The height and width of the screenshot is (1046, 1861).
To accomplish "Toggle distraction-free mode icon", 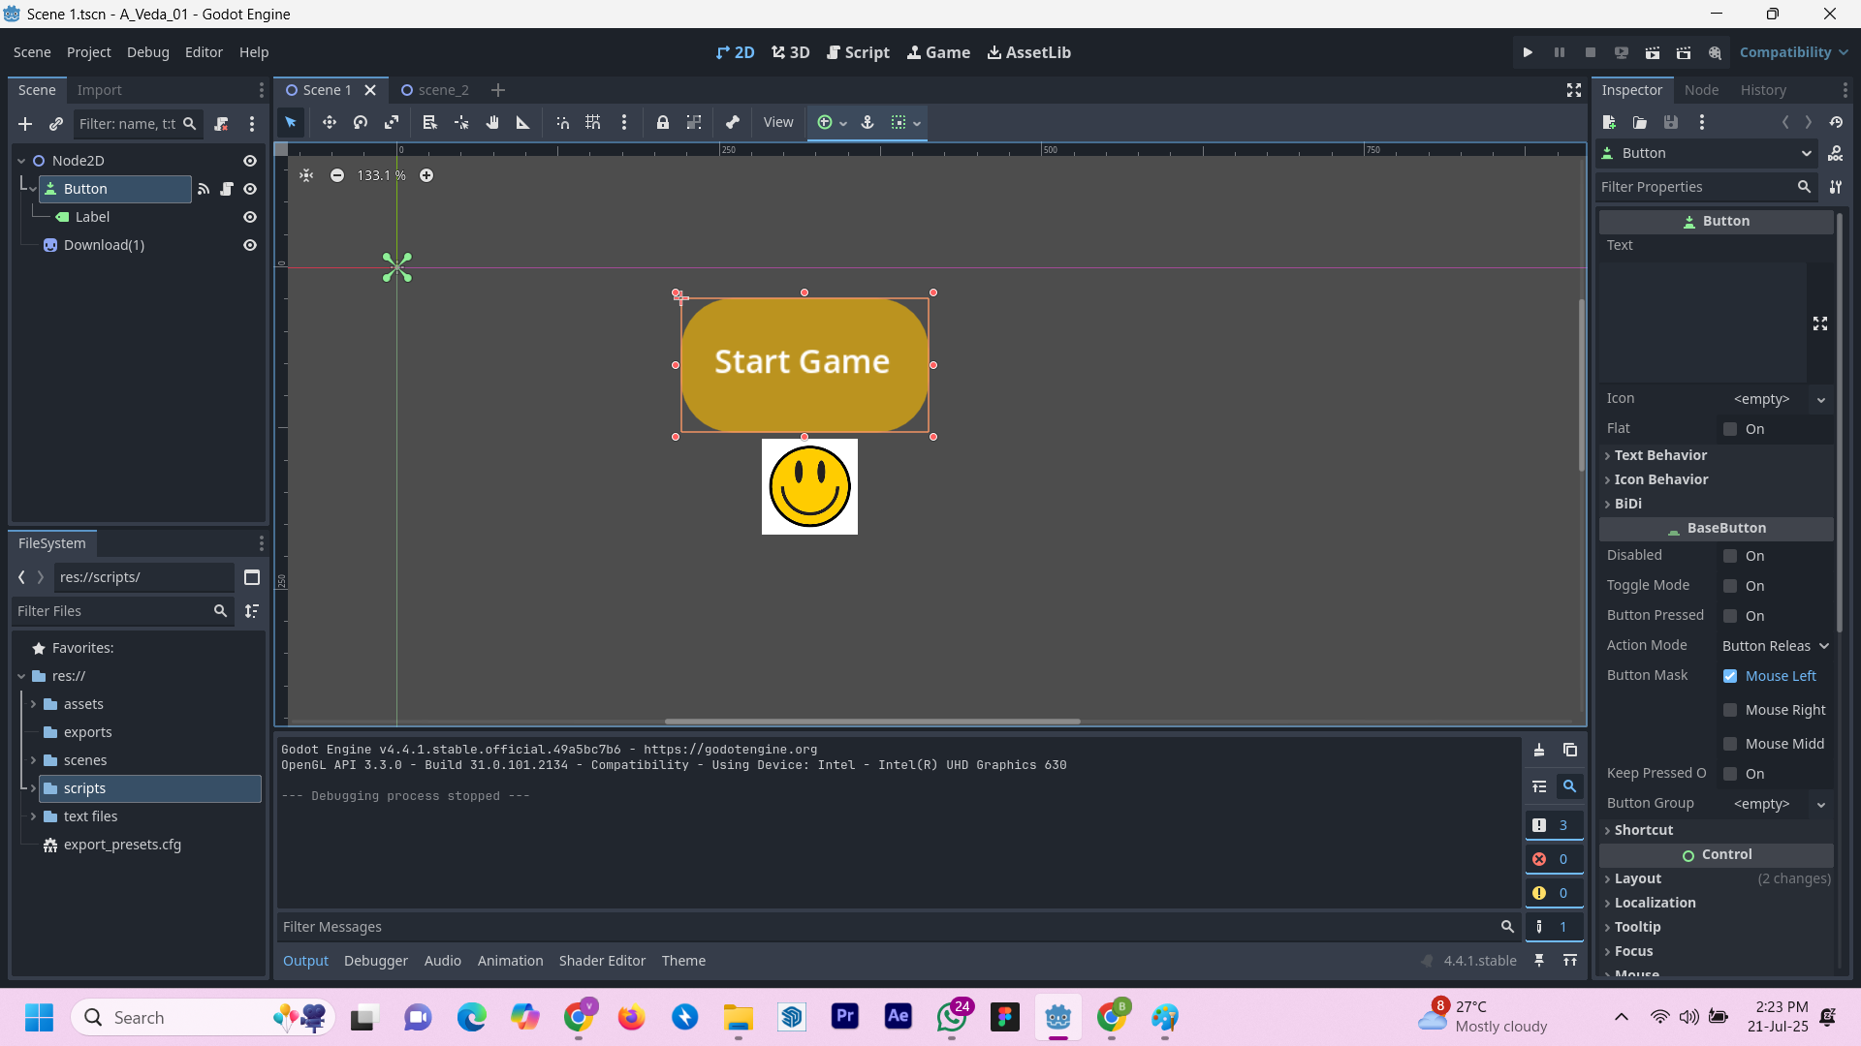I will pyautogui.click(x=1574, y=90).
